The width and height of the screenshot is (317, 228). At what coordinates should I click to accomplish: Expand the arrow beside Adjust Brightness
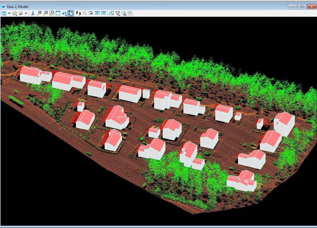[26, 13]
